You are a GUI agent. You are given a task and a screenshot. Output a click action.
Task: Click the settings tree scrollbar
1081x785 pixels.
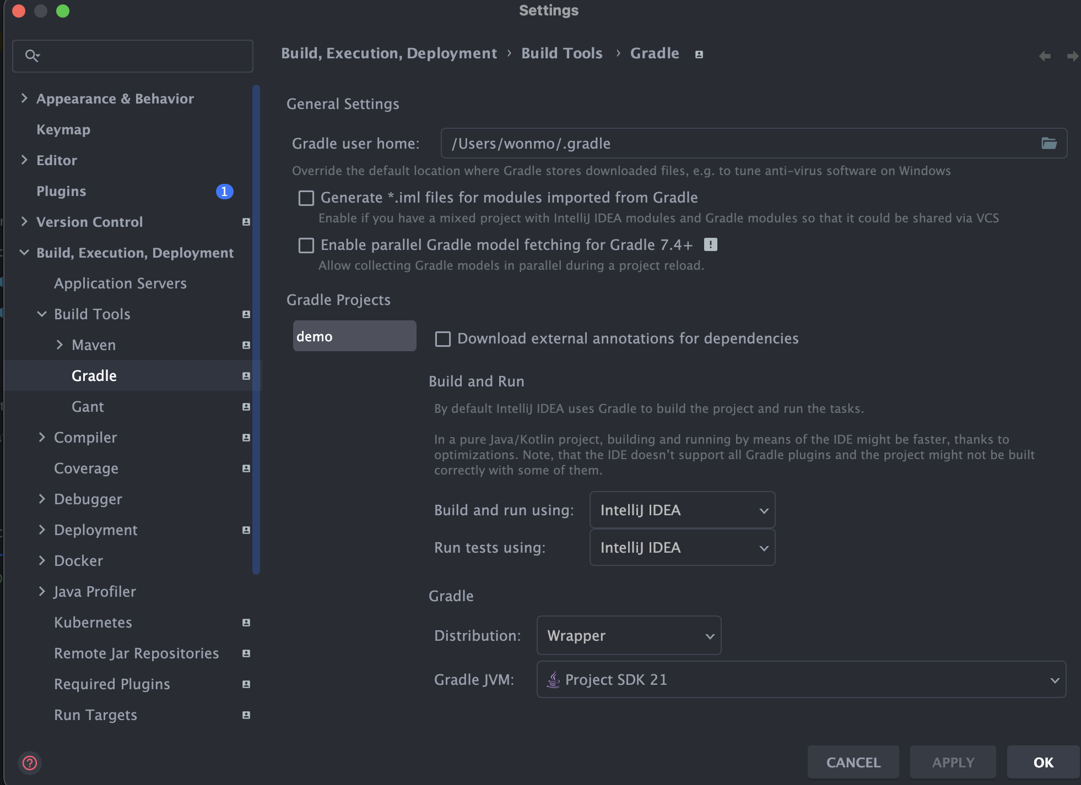(256, 329)
